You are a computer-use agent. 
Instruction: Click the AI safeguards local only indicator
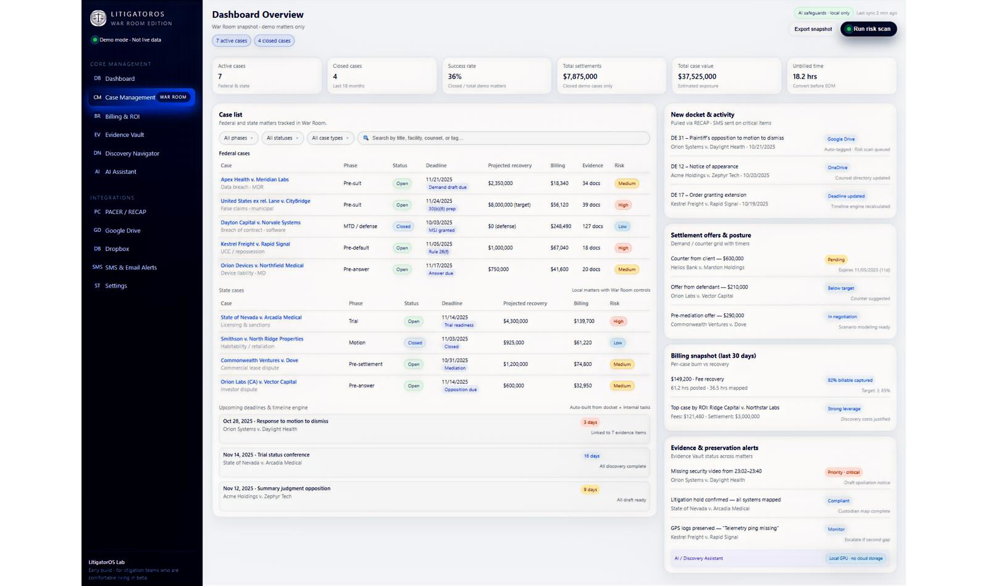click(823, 12)
